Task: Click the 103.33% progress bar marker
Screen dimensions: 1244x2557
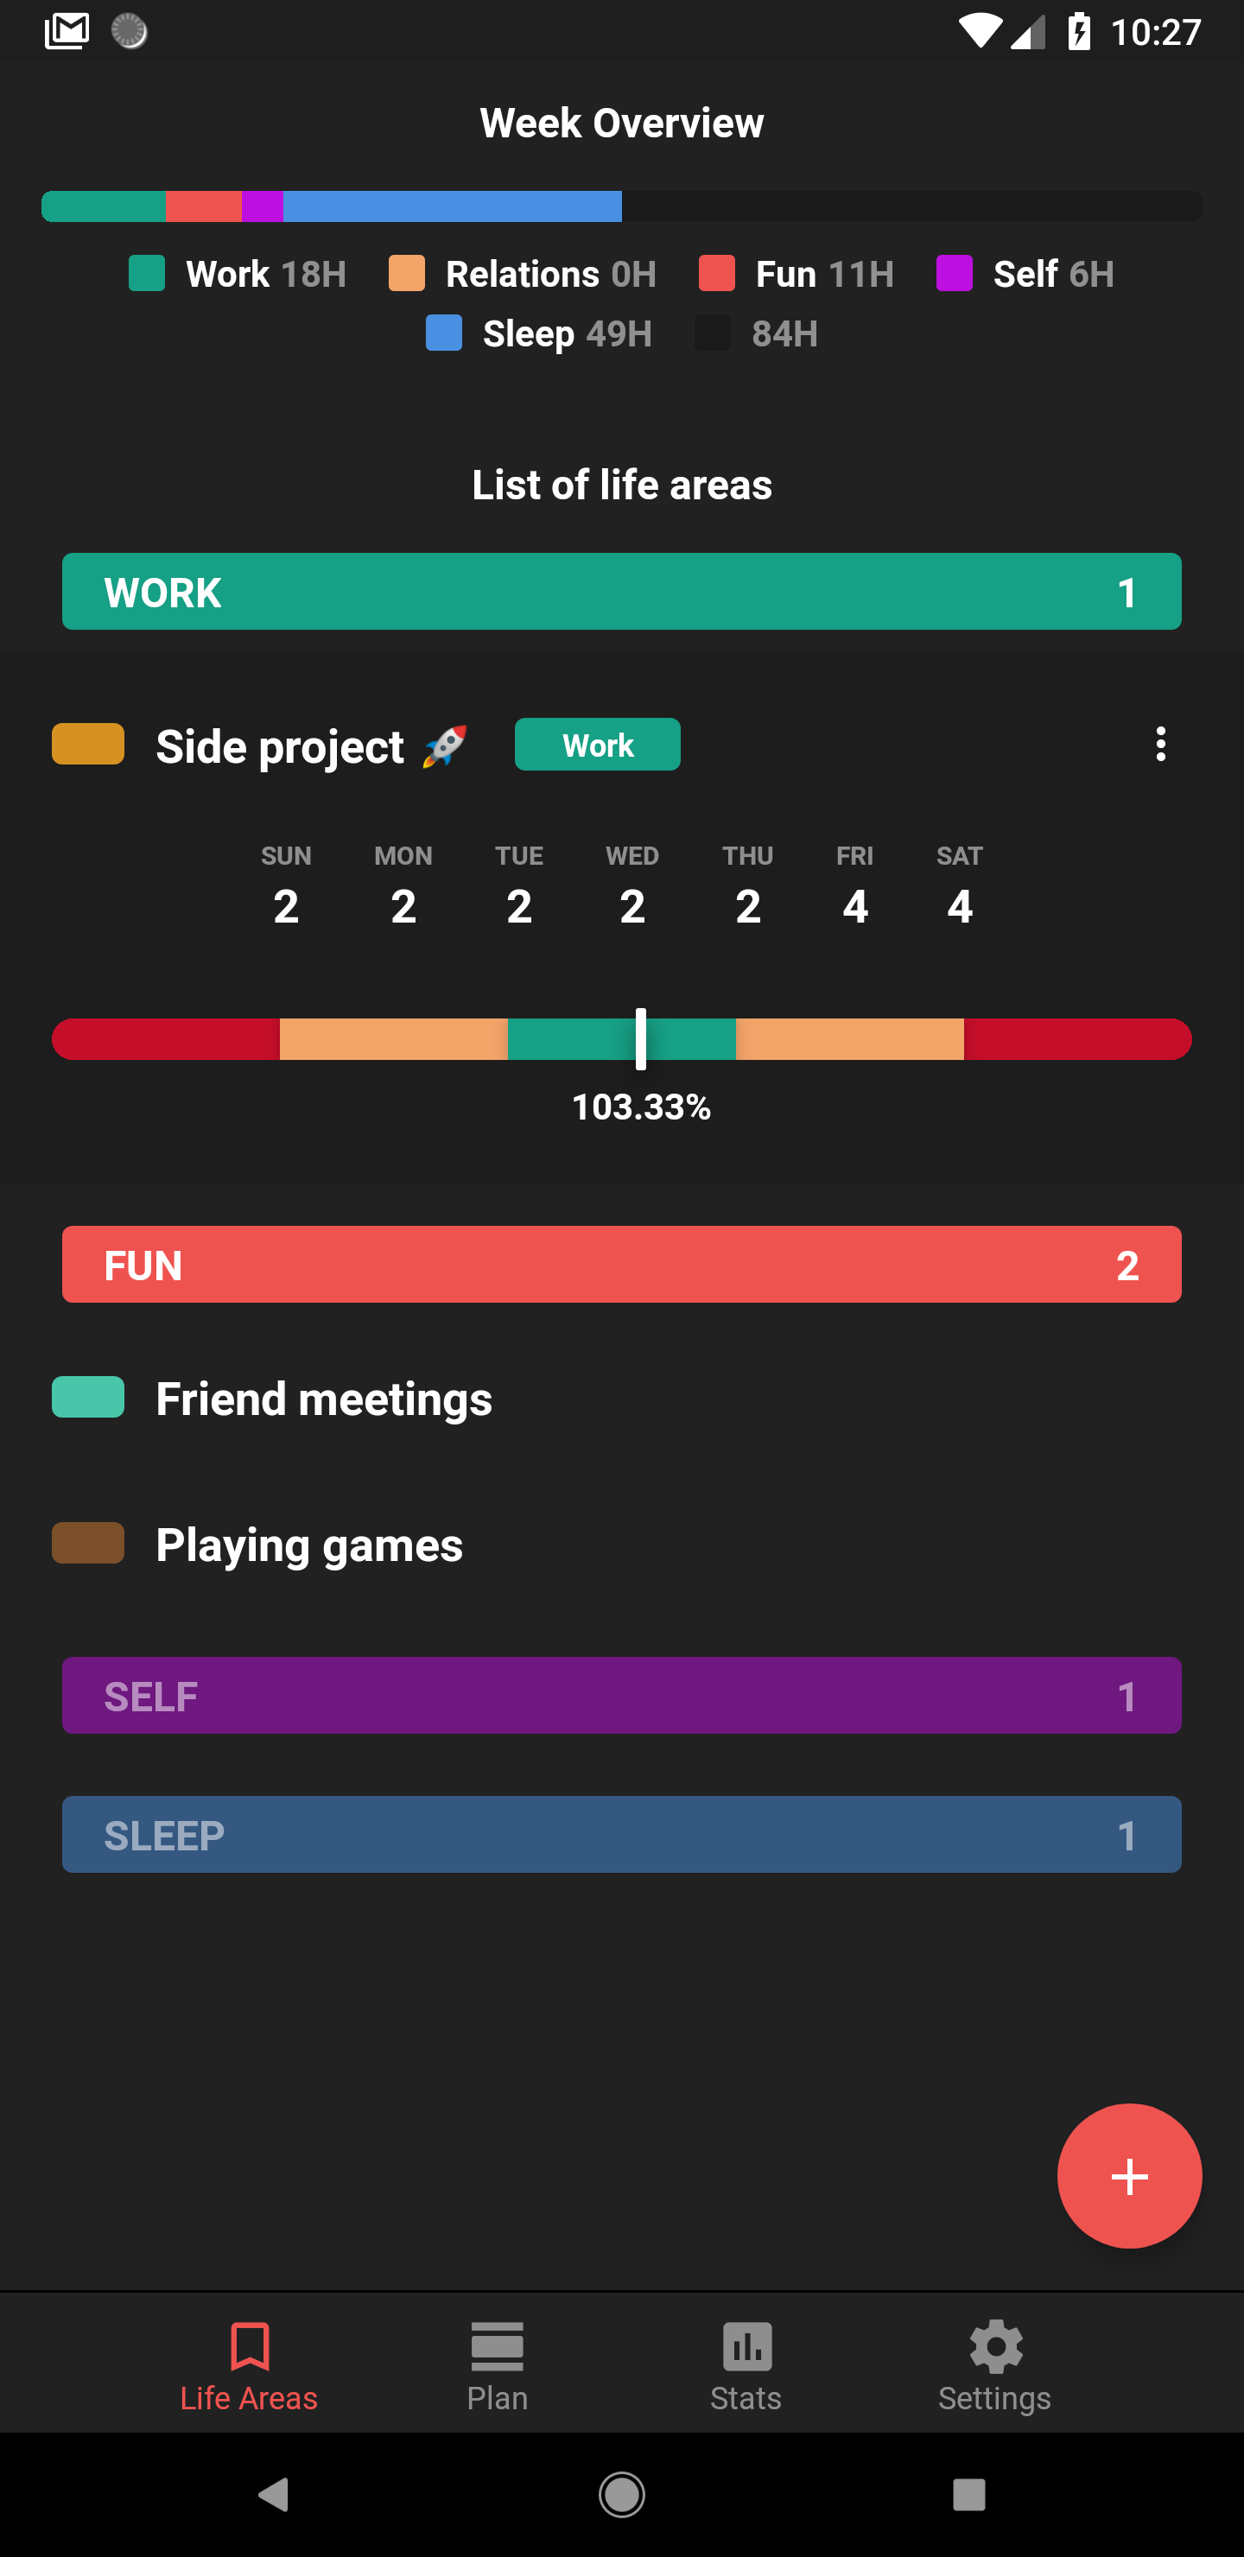Action: 641,1039
